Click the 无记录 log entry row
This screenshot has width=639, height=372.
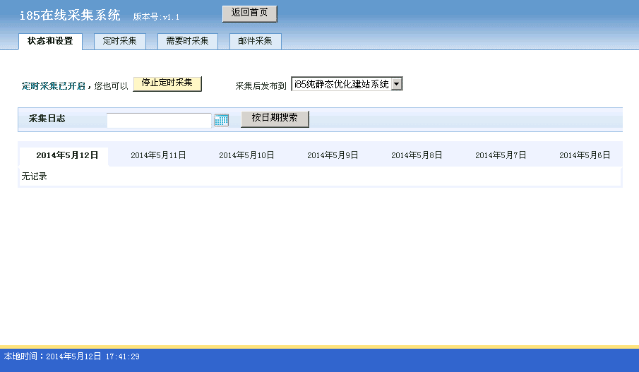pyautogui.click(x=35, y=176)
